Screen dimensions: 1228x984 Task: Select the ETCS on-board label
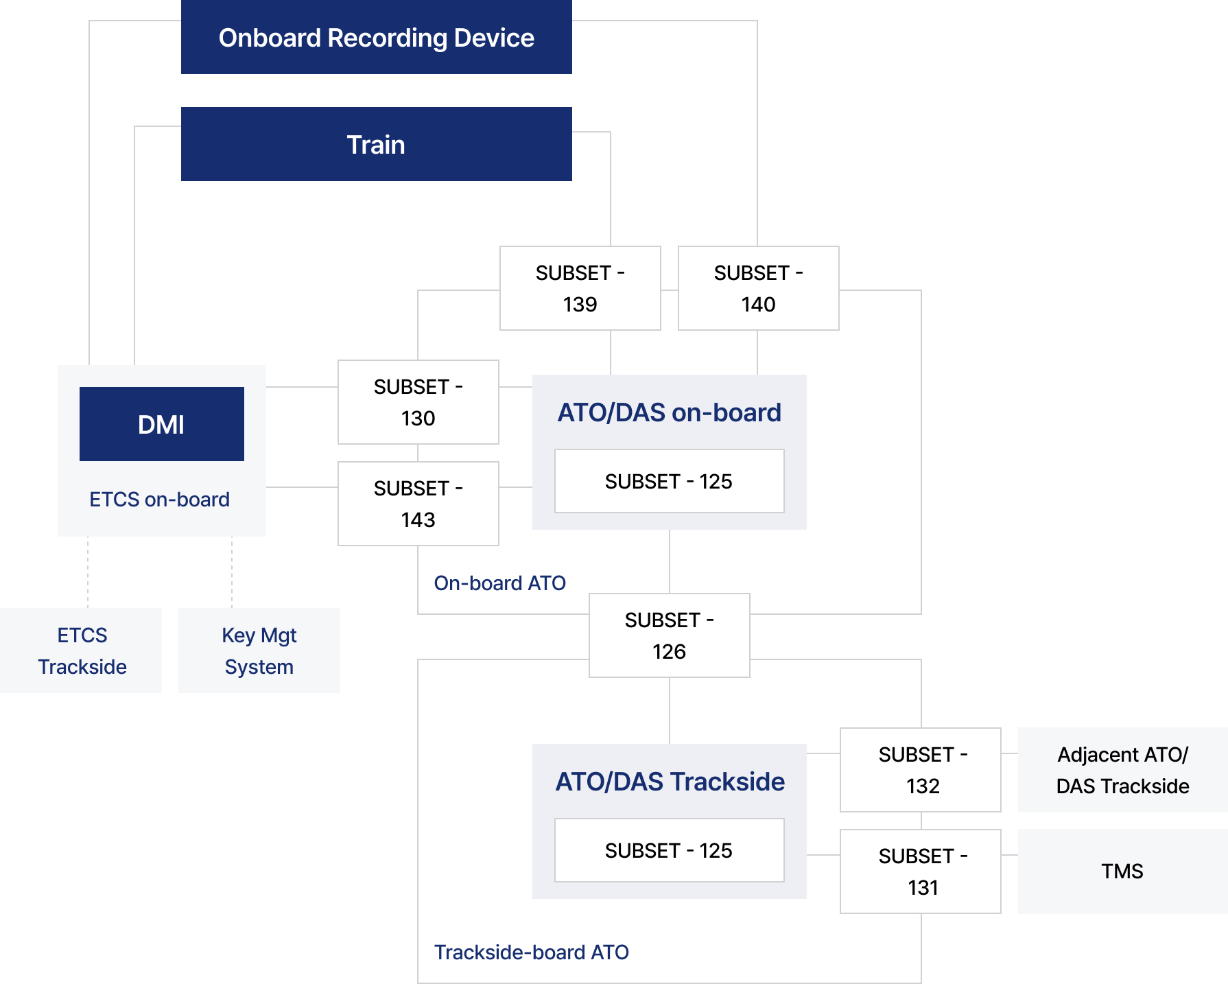click(x=160, y=500)
